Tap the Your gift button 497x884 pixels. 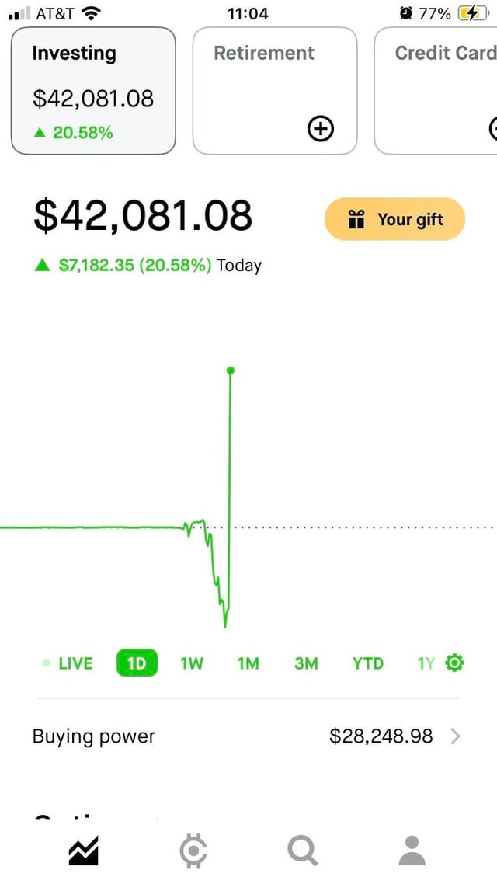394,220
